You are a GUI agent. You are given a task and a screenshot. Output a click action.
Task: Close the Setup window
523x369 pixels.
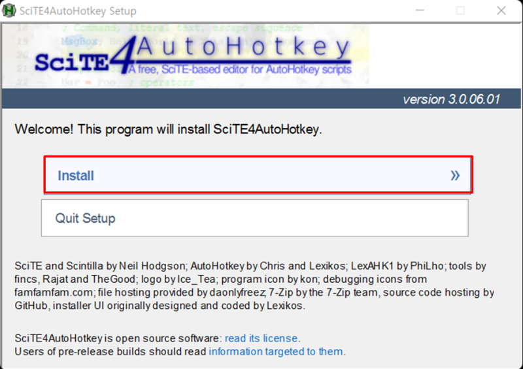tap(501, 10)
